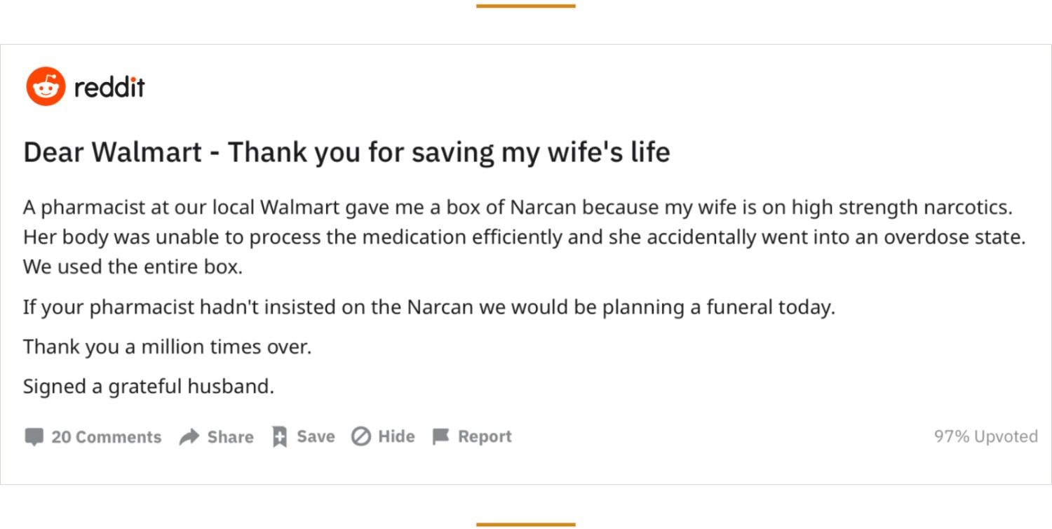The width and height of the screenshot is (1052, 529).
Task: Save this post via the Save label
Action: (316, 436)
